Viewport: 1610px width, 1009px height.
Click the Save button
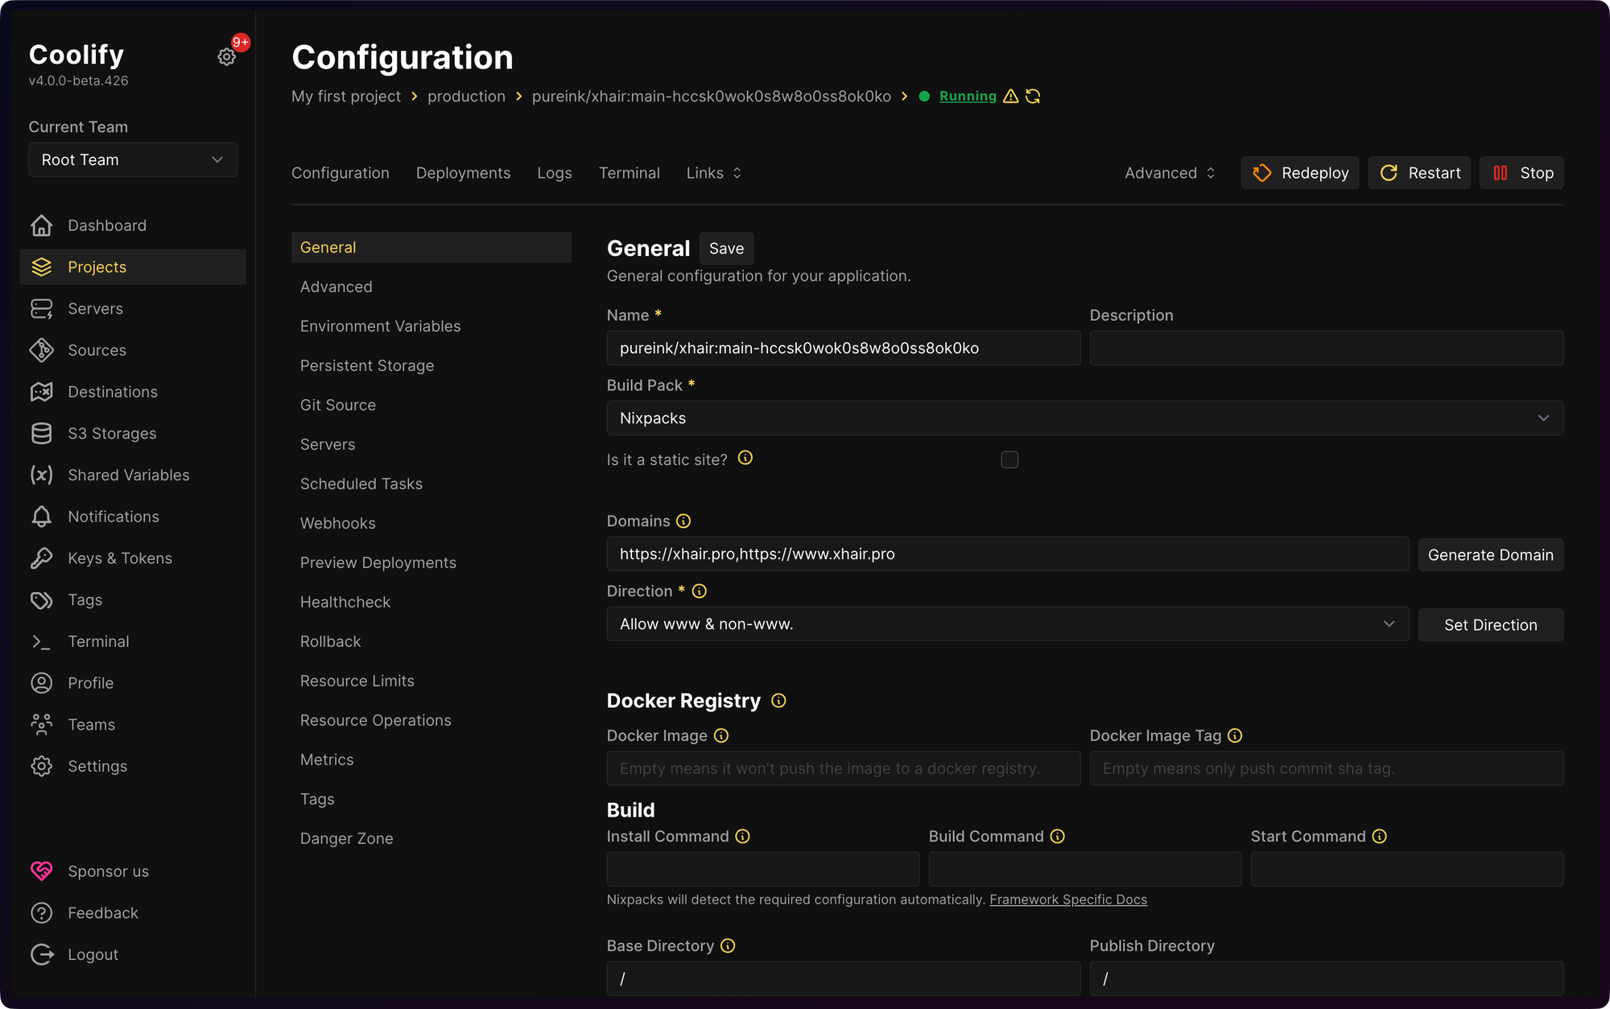(x=726, y=249)
